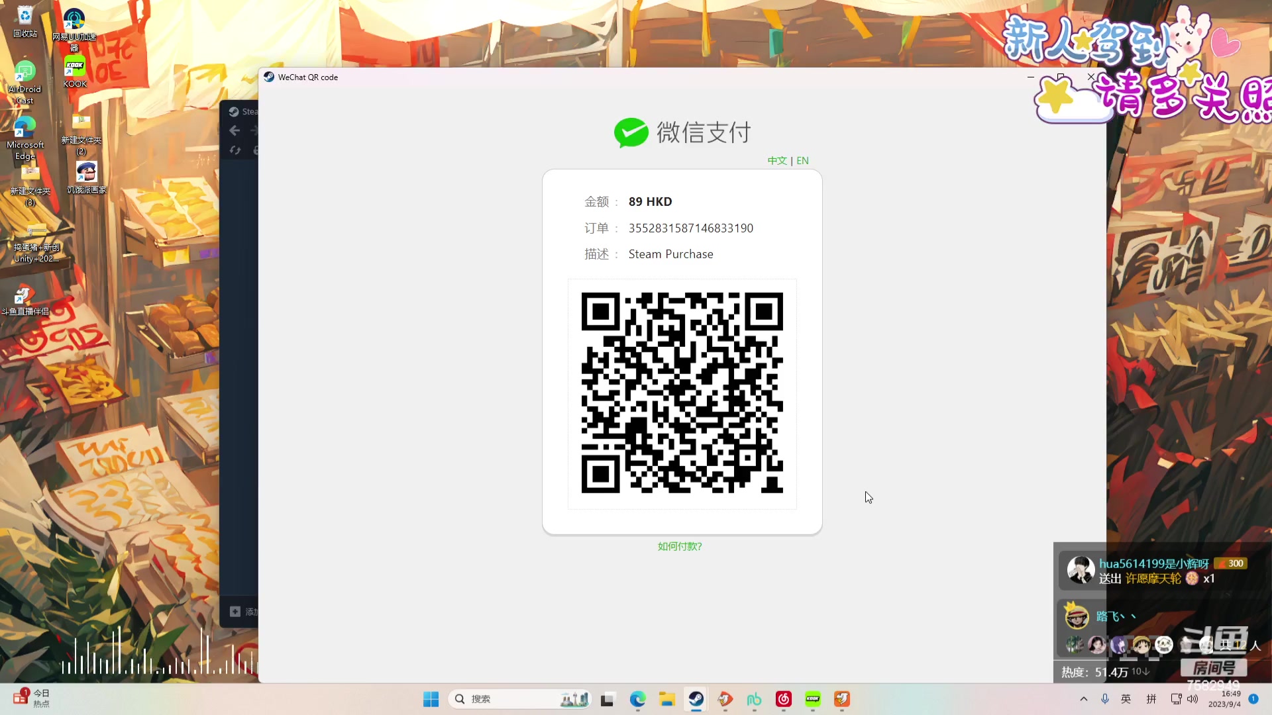This screenshot has height=715, width=1272.
Task: Click the microphone icon in system tray
Action: 1105,699
